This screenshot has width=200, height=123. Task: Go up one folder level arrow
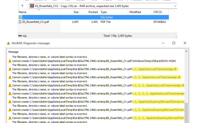tap(22, 6)
